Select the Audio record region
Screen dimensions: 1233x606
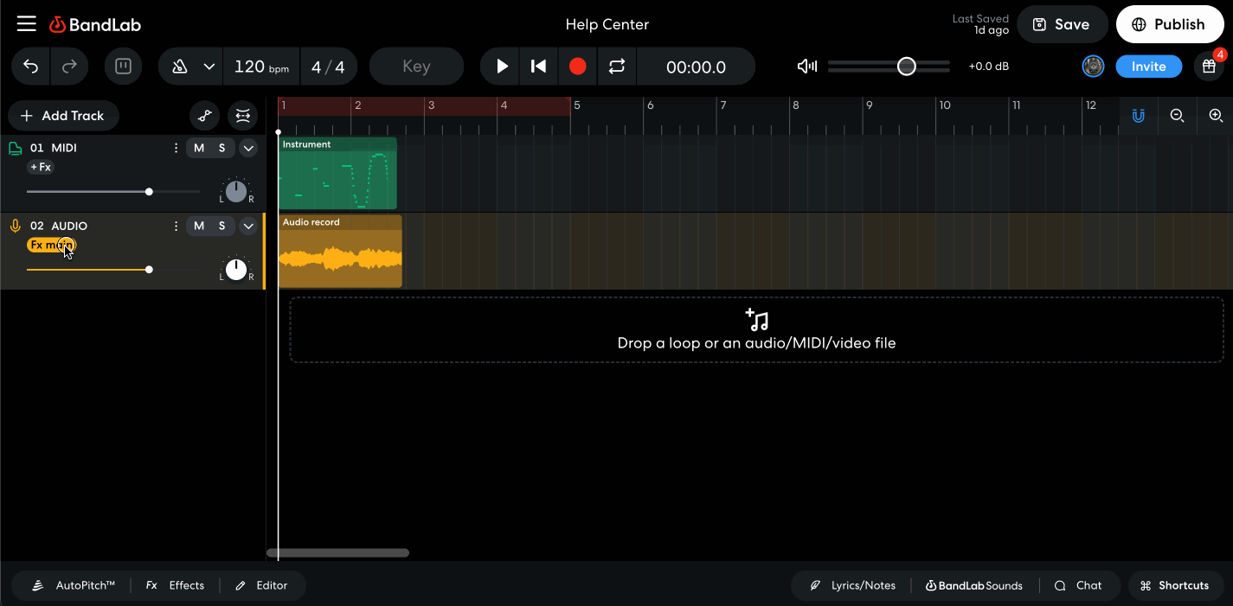tap(340, 252)
